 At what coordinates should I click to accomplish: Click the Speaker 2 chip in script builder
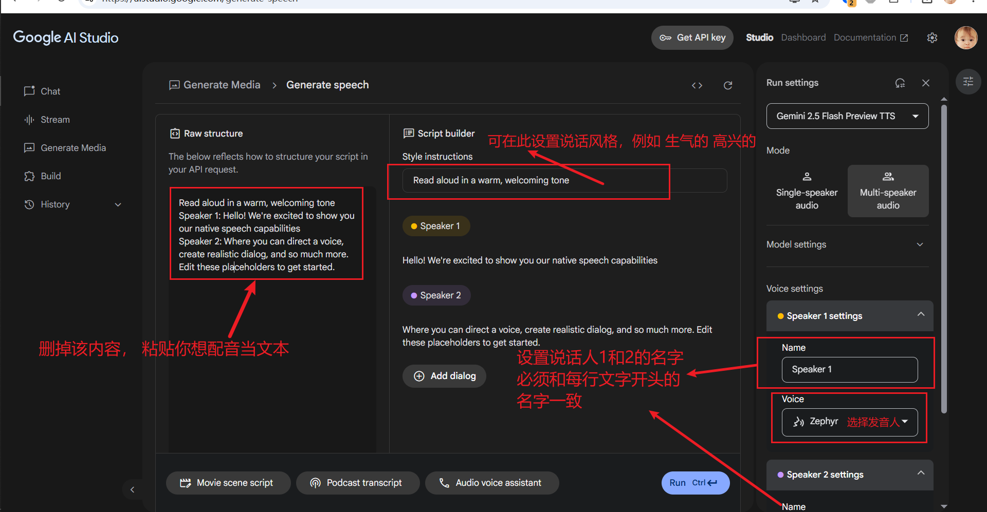pos(436,295)
